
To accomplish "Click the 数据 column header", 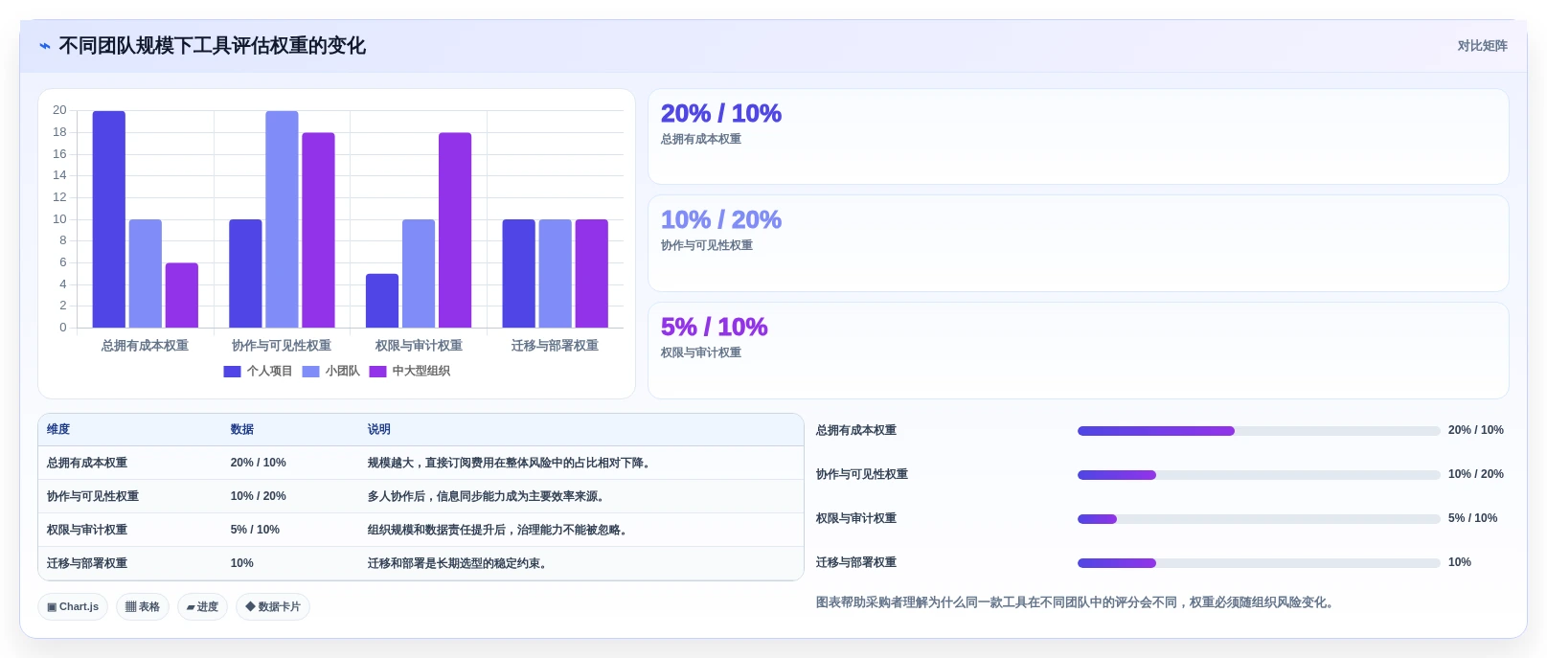I will coord(242,430).
